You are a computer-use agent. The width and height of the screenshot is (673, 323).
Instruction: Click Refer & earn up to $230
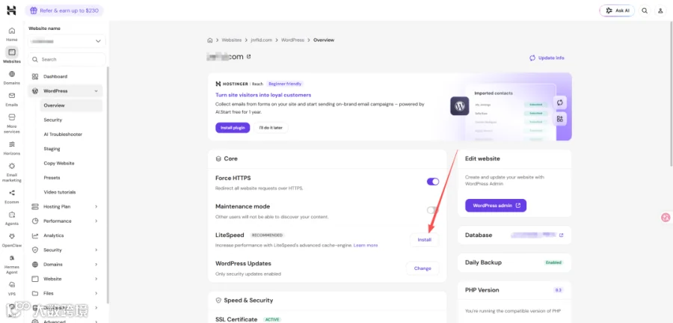pos(64,10)
